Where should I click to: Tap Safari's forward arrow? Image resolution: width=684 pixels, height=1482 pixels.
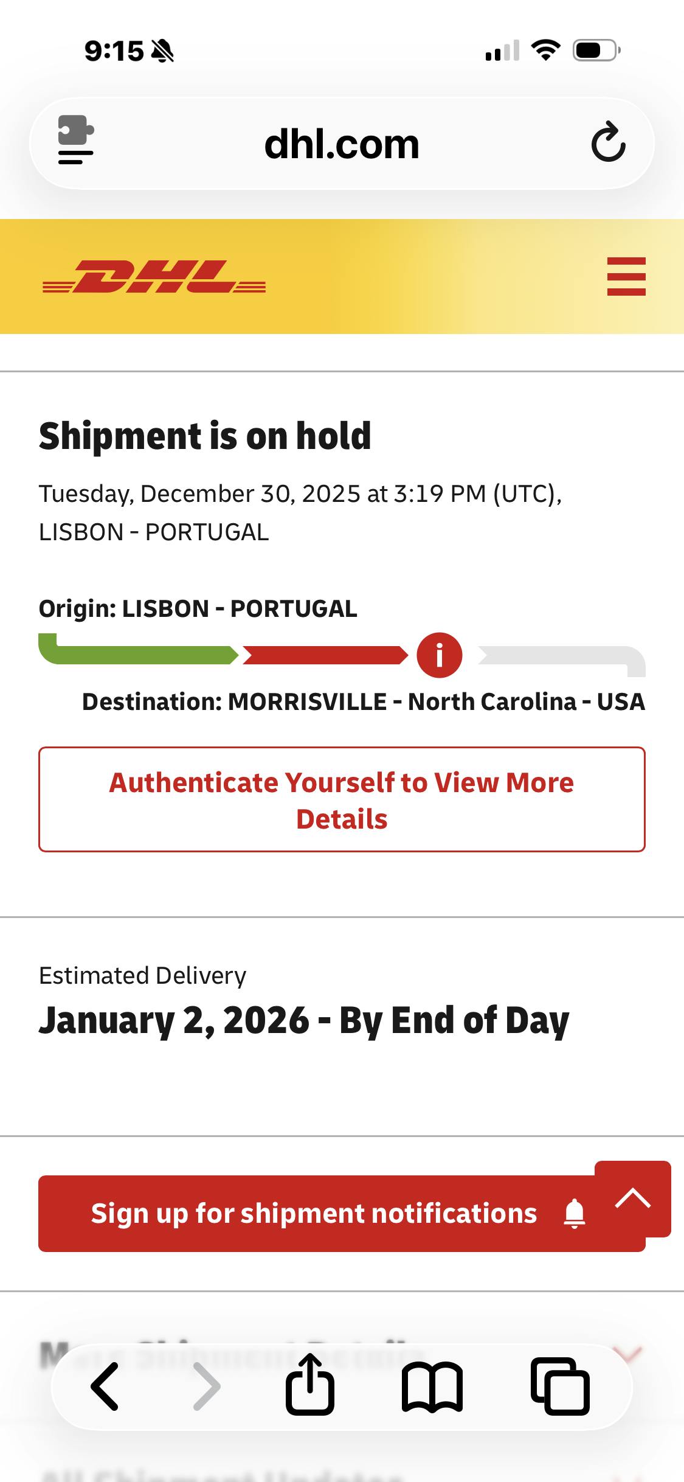(x=207, y=1386)
